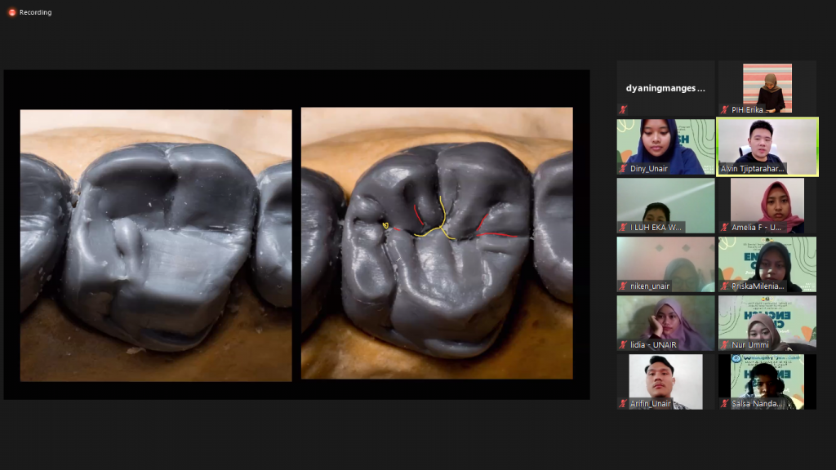The image size is (836, 470).
Task: Click the red Recording indicator icon
Action: pyautogui.click(x=11, y=12)
